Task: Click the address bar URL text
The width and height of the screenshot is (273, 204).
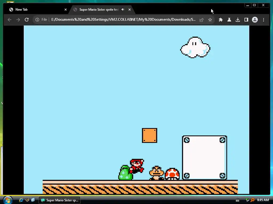Action: point(123,20)
